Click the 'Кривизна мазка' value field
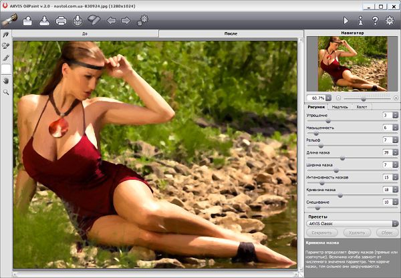 click(x=386, y=189)
